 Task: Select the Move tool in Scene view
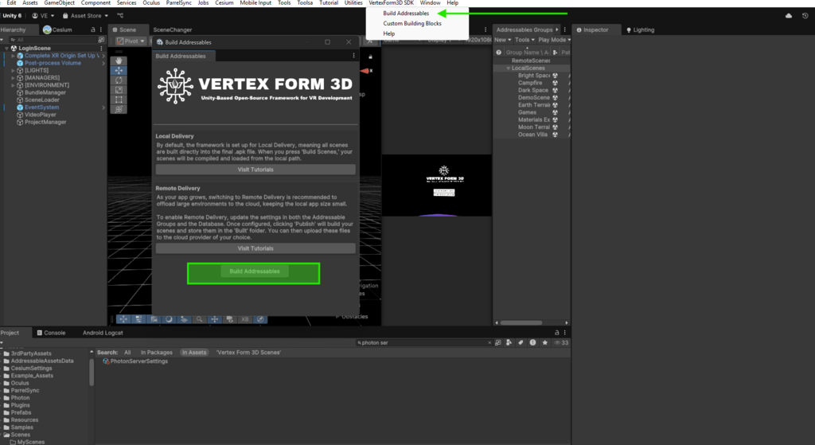click(x=119, y=71)
